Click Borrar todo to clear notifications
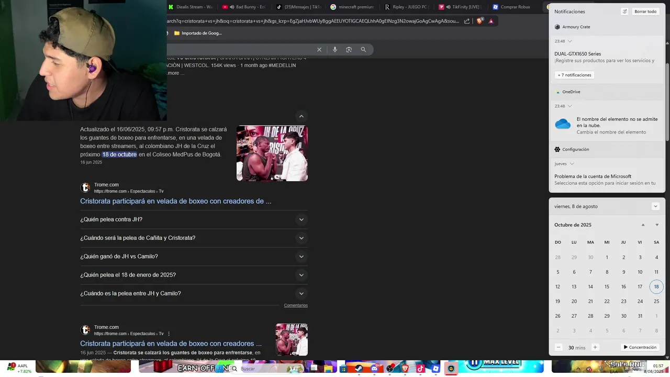Image resolution: width=670 pixels, height=377 pixels. coord(645,12)
